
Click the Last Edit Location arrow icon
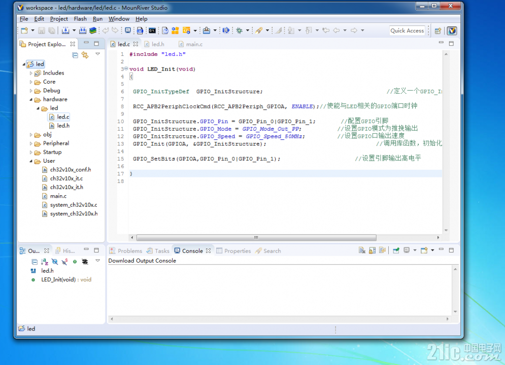click(326, 30)
